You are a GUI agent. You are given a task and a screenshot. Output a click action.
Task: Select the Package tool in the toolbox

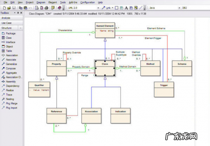[11, 33]
